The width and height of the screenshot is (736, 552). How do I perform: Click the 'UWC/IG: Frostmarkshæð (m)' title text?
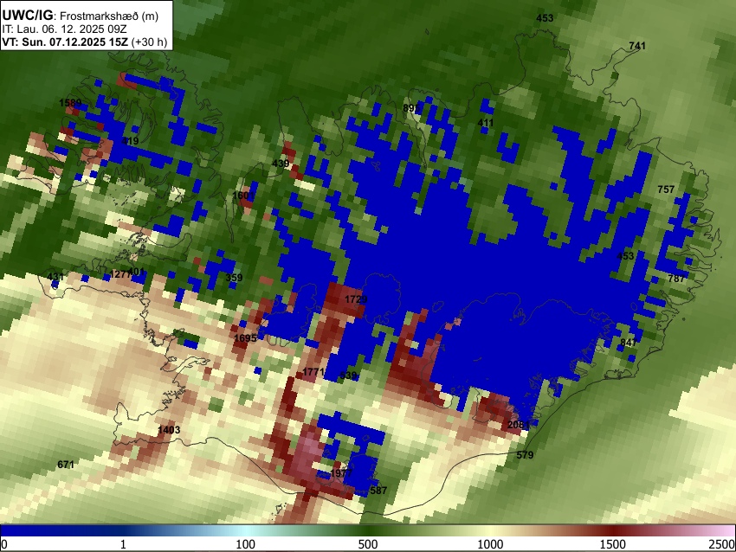click(x=81, y=15)
